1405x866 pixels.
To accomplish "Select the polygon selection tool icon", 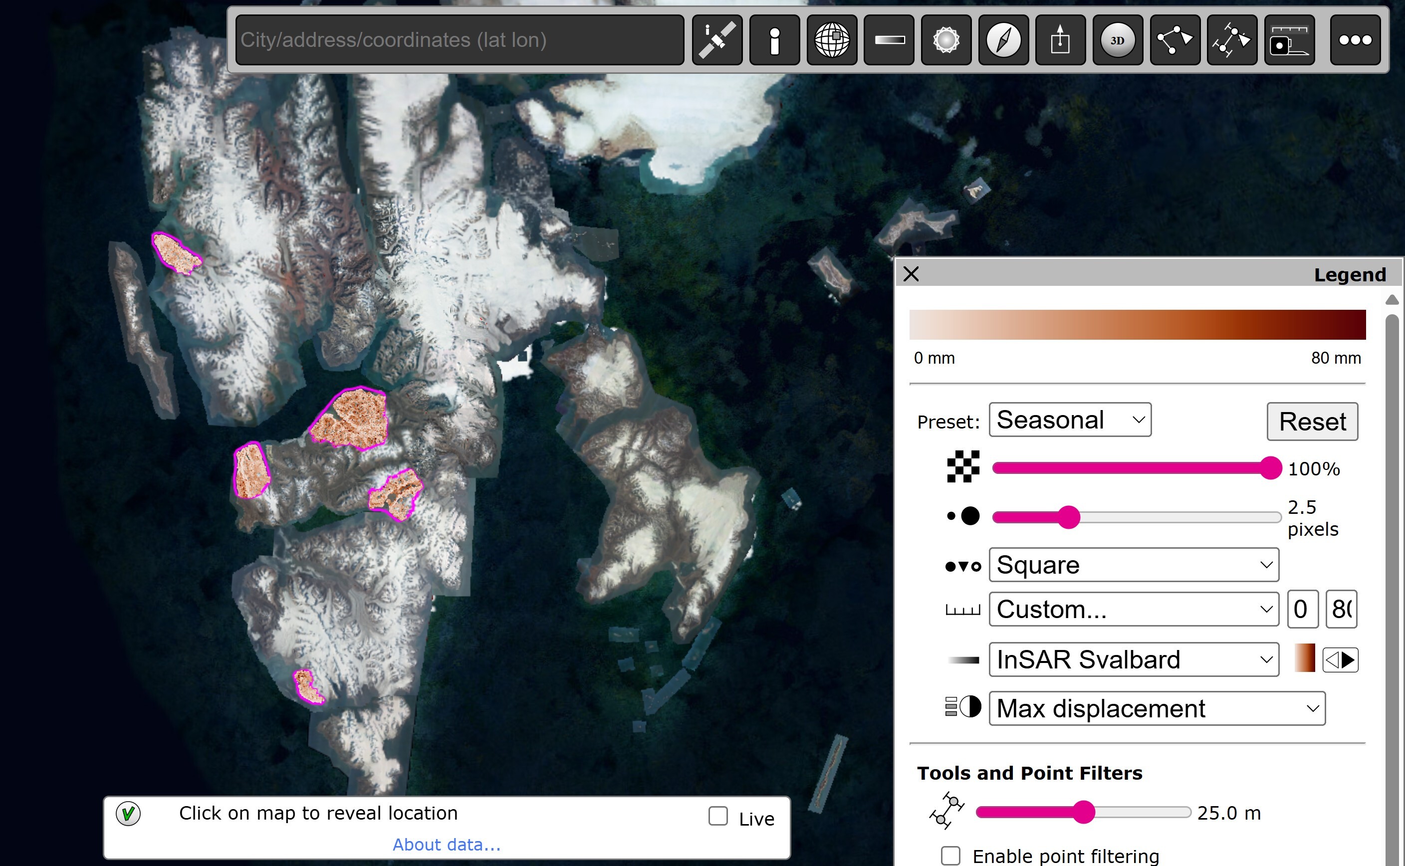I will point(1175,40).
